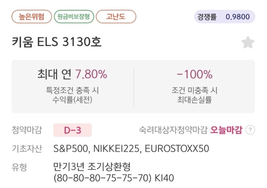Click the D-3 subscription deadline badge
This screenshot has height=188, width=267.
73,130
